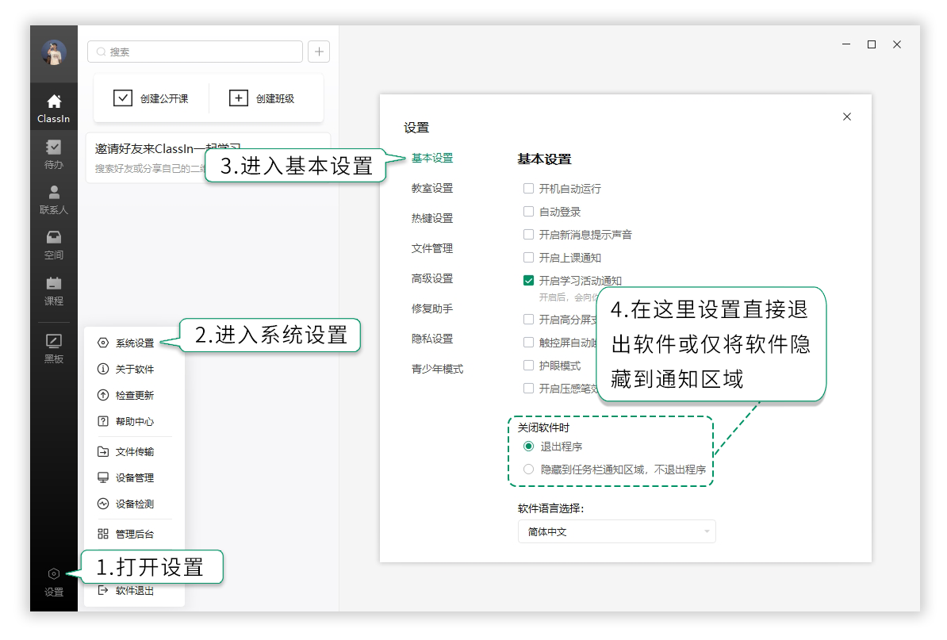Click the 创建班级 button label
Image resolution: width=947 pixels, height=640 pixels.
tap(274, 98)
